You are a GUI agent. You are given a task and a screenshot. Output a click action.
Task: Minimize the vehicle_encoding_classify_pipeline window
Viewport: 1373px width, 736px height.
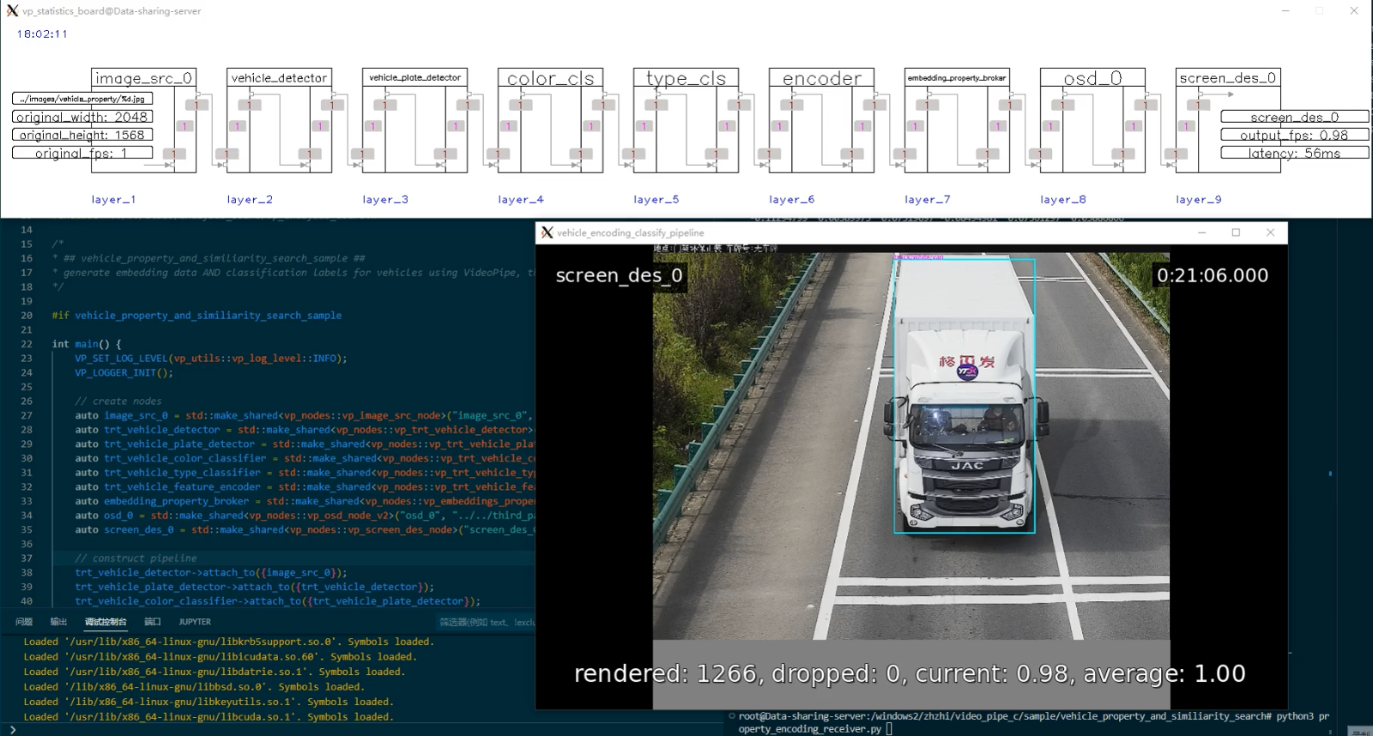pos(1201,232)
